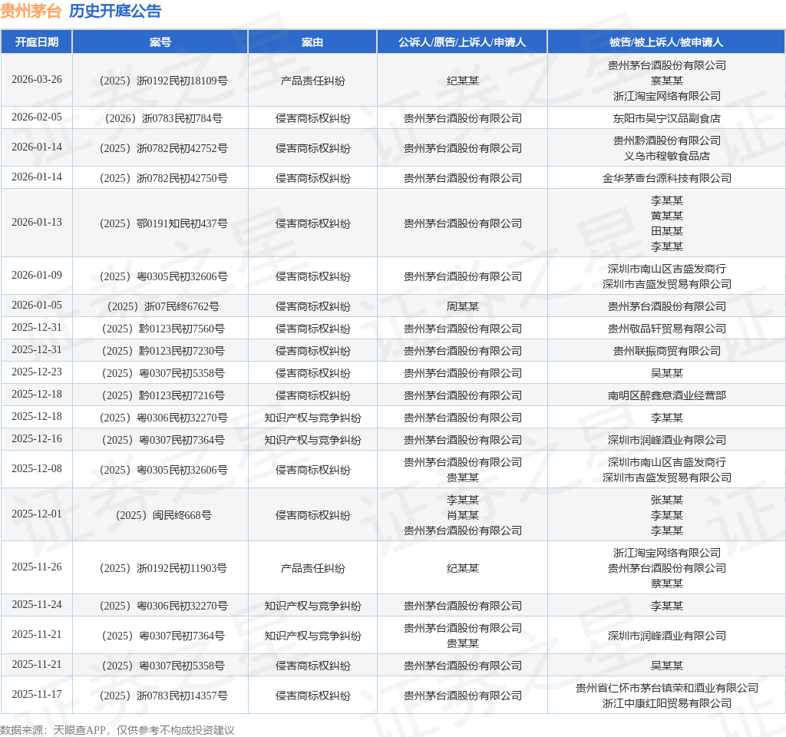This screenshot has height=737, width=786.
Task: Click defendant 田某某 in the 2026-01-13 row
Action: tap(666, 231)
